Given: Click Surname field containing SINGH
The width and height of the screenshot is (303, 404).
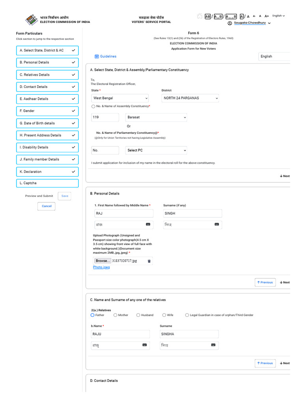Looking at the screenshot, I should (193, 213).
